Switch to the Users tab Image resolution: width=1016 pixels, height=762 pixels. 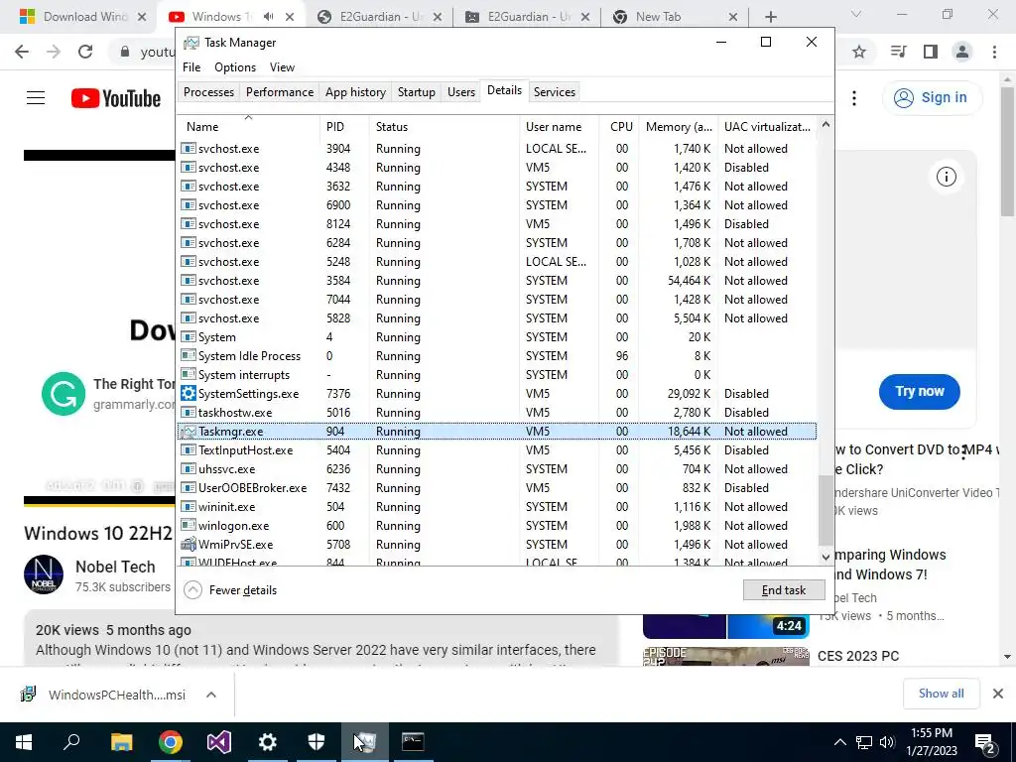(461, 92)
